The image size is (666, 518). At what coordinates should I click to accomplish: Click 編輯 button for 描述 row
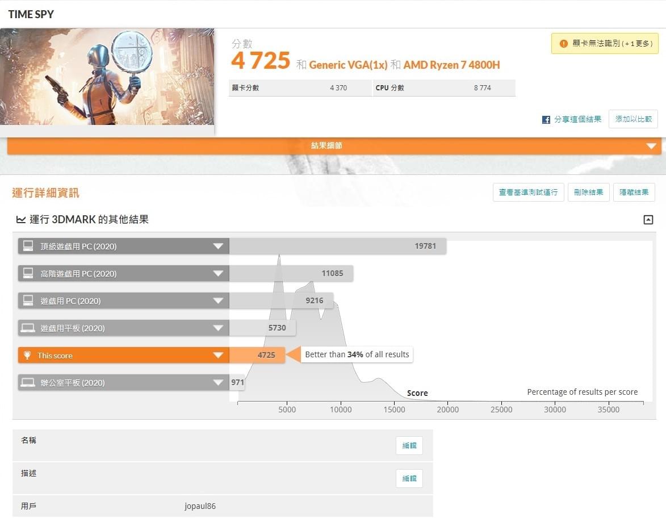coord(409,478)
